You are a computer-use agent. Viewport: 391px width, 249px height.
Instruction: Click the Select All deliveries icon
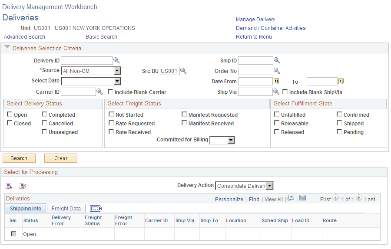point(9,186)
